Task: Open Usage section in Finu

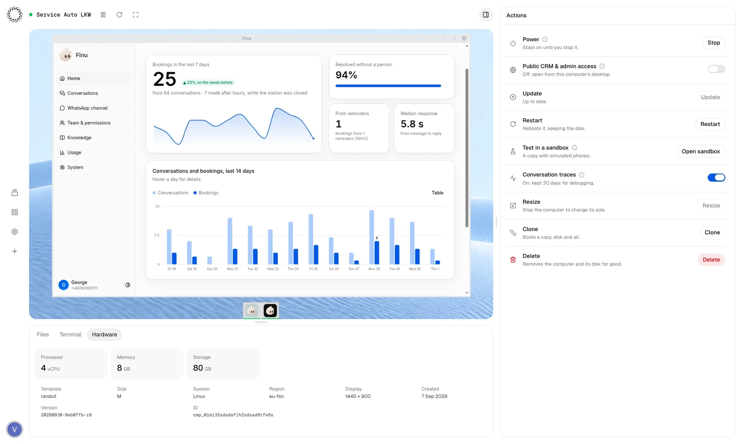Action: 95,153
